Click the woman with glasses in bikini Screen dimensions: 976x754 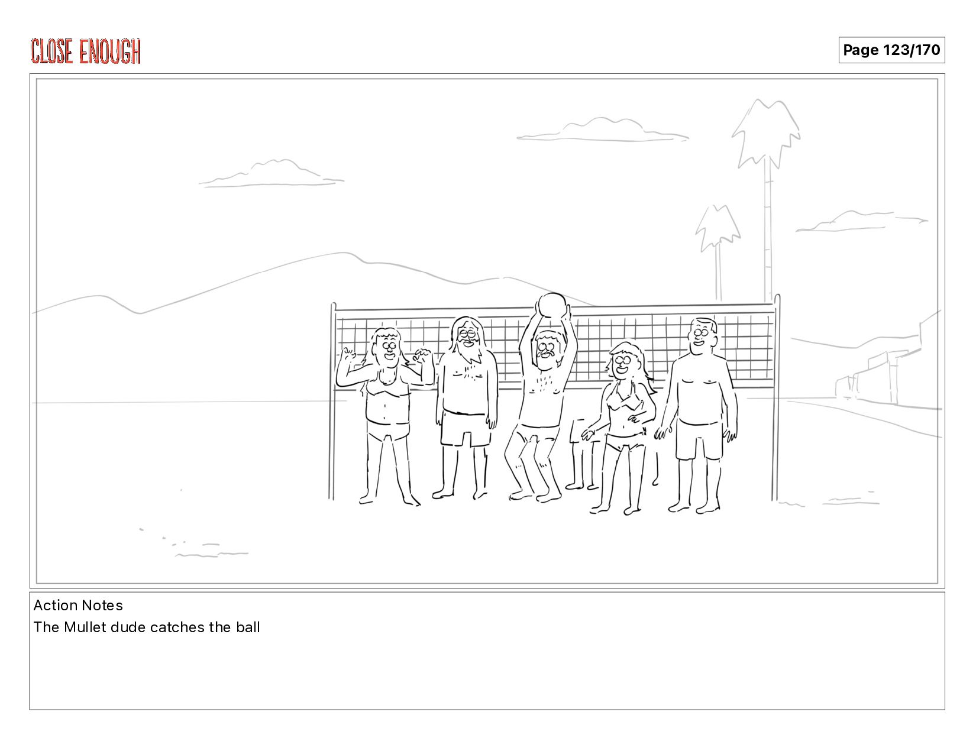point(620,427)
